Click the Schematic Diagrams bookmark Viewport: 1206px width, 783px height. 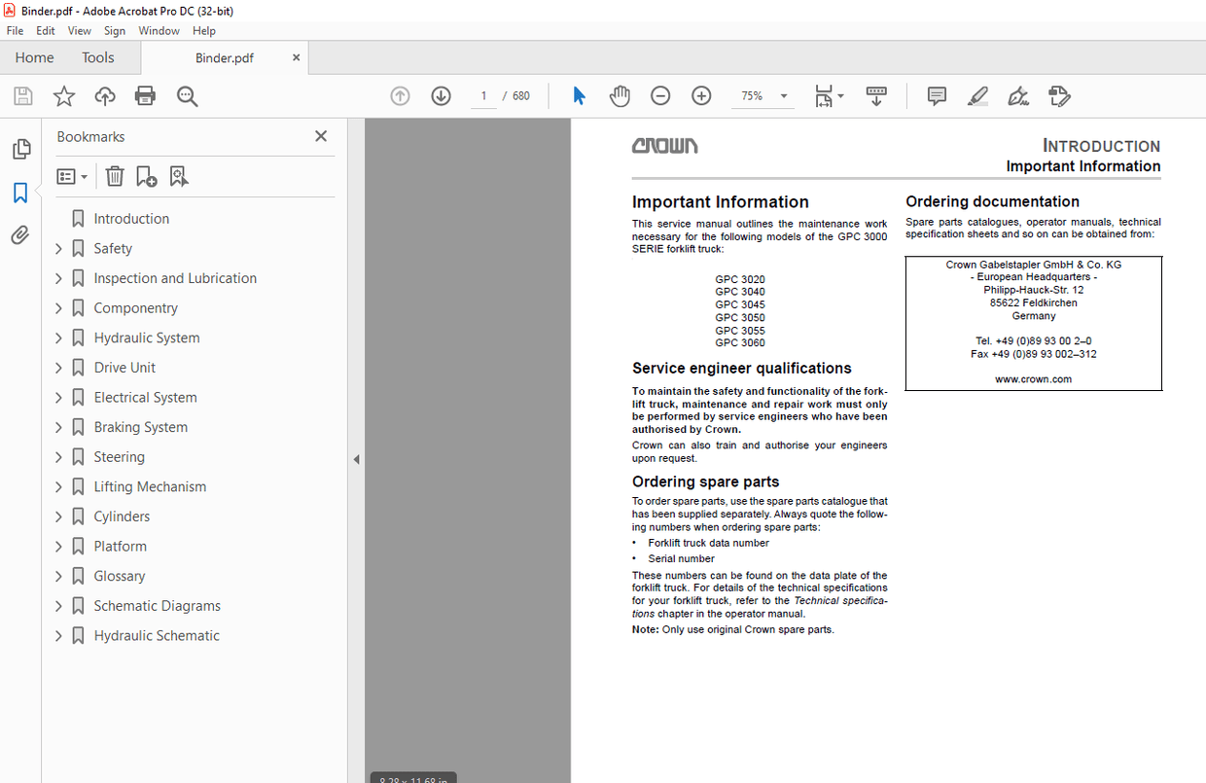157,605
